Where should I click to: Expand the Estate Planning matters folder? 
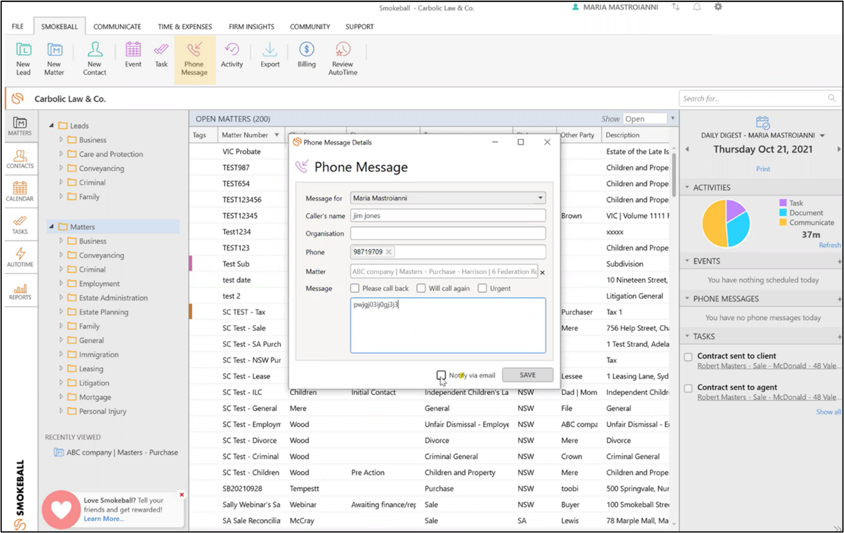[61, 312]
